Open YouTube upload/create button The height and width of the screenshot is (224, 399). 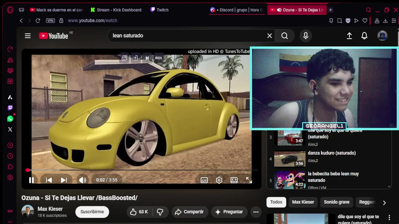(x=349, y=36)
